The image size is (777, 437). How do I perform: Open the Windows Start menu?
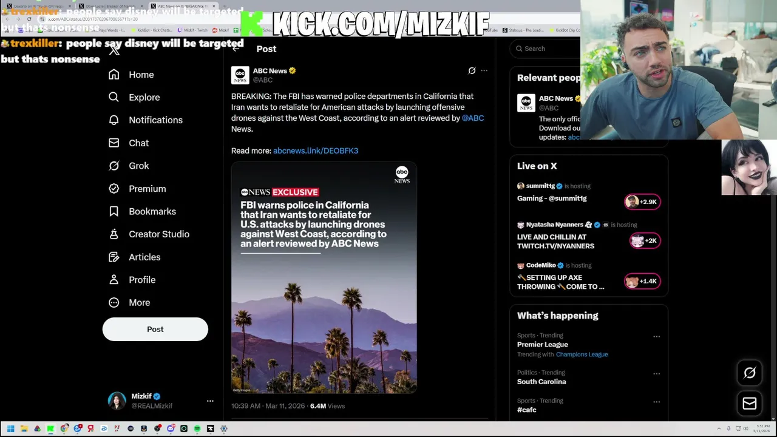(x=10, y=429)
